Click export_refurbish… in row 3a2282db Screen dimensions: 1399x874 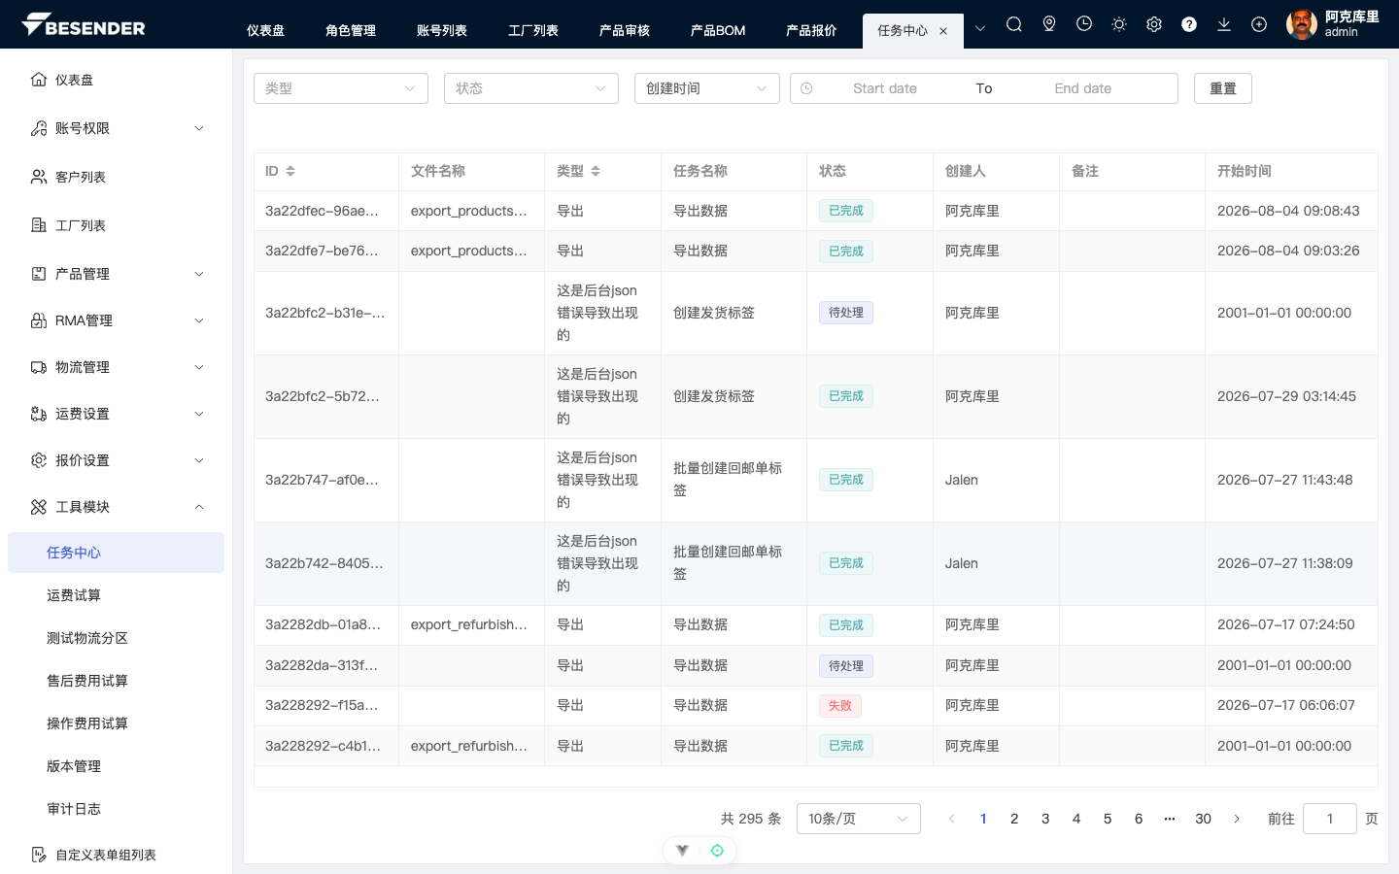(x=469, y=624)
